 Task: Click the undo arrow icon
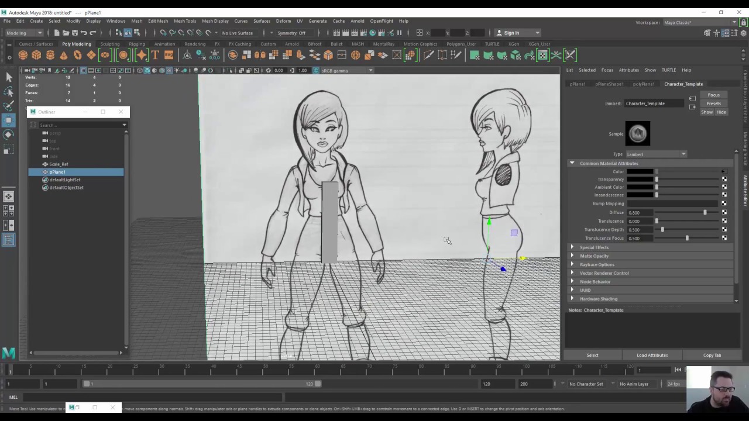point(84,33)
